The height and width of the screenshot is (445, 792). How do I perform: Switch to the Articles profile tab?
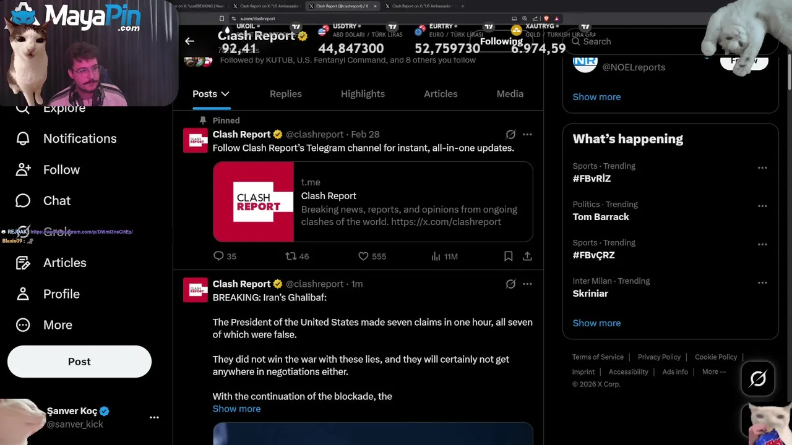point(441,94)
